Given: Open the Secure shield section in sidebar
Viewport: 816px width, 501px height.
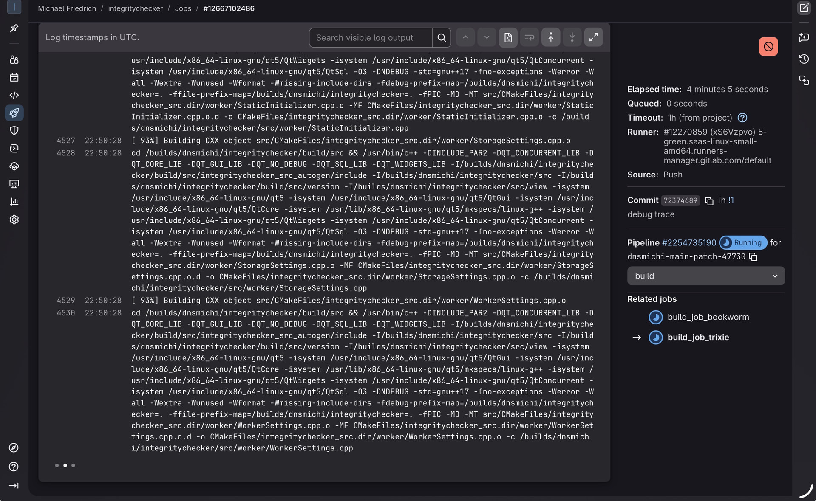Looking at the screenshot, I should pos(14,131).
